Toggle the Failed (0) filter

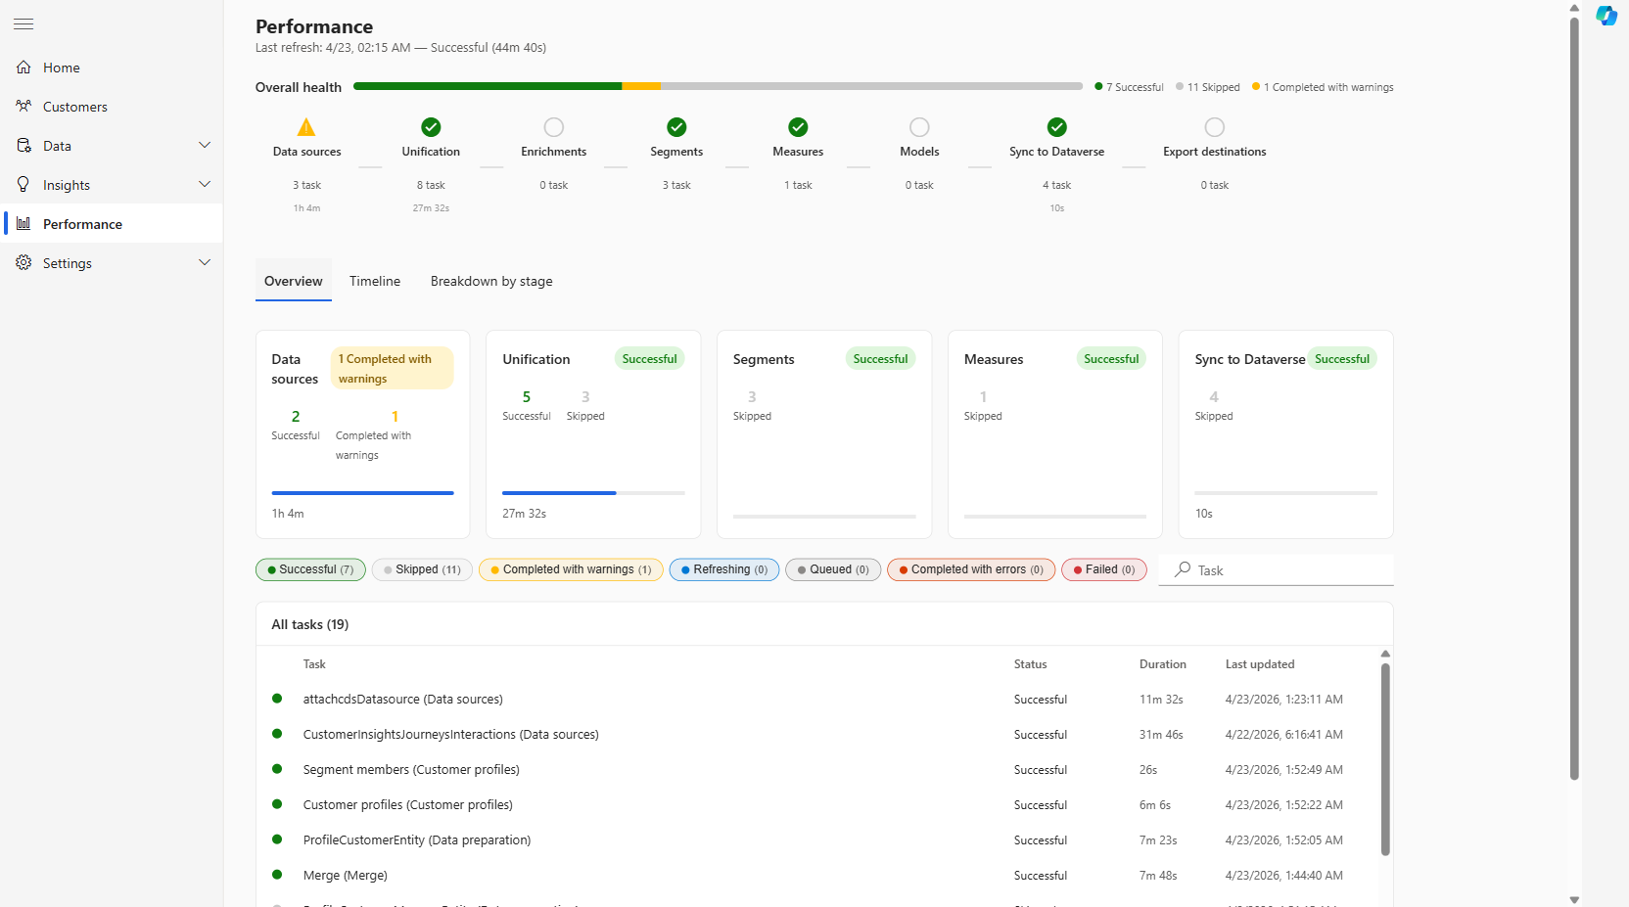[x=1104, y=569]
